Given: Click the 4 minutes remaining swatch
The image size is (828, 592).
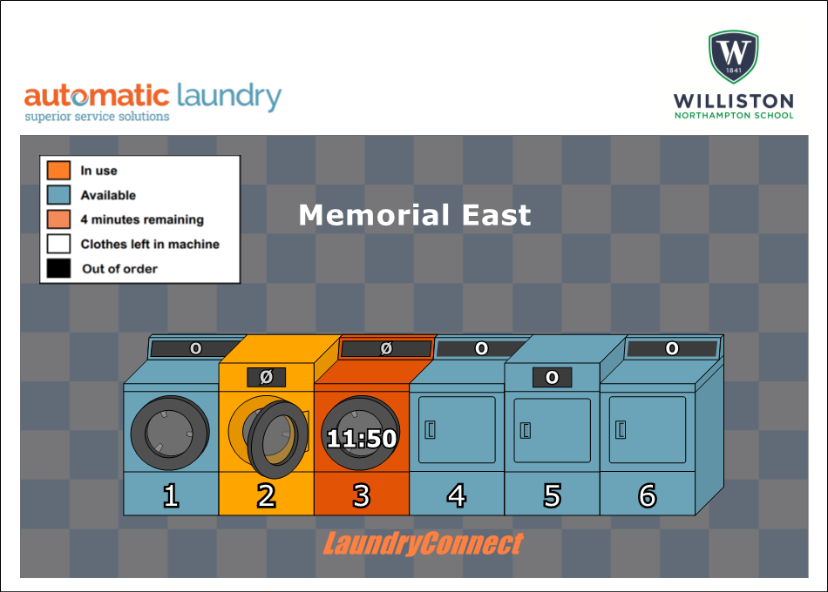Looking at the screenshot, I should [x=58, y=219].
